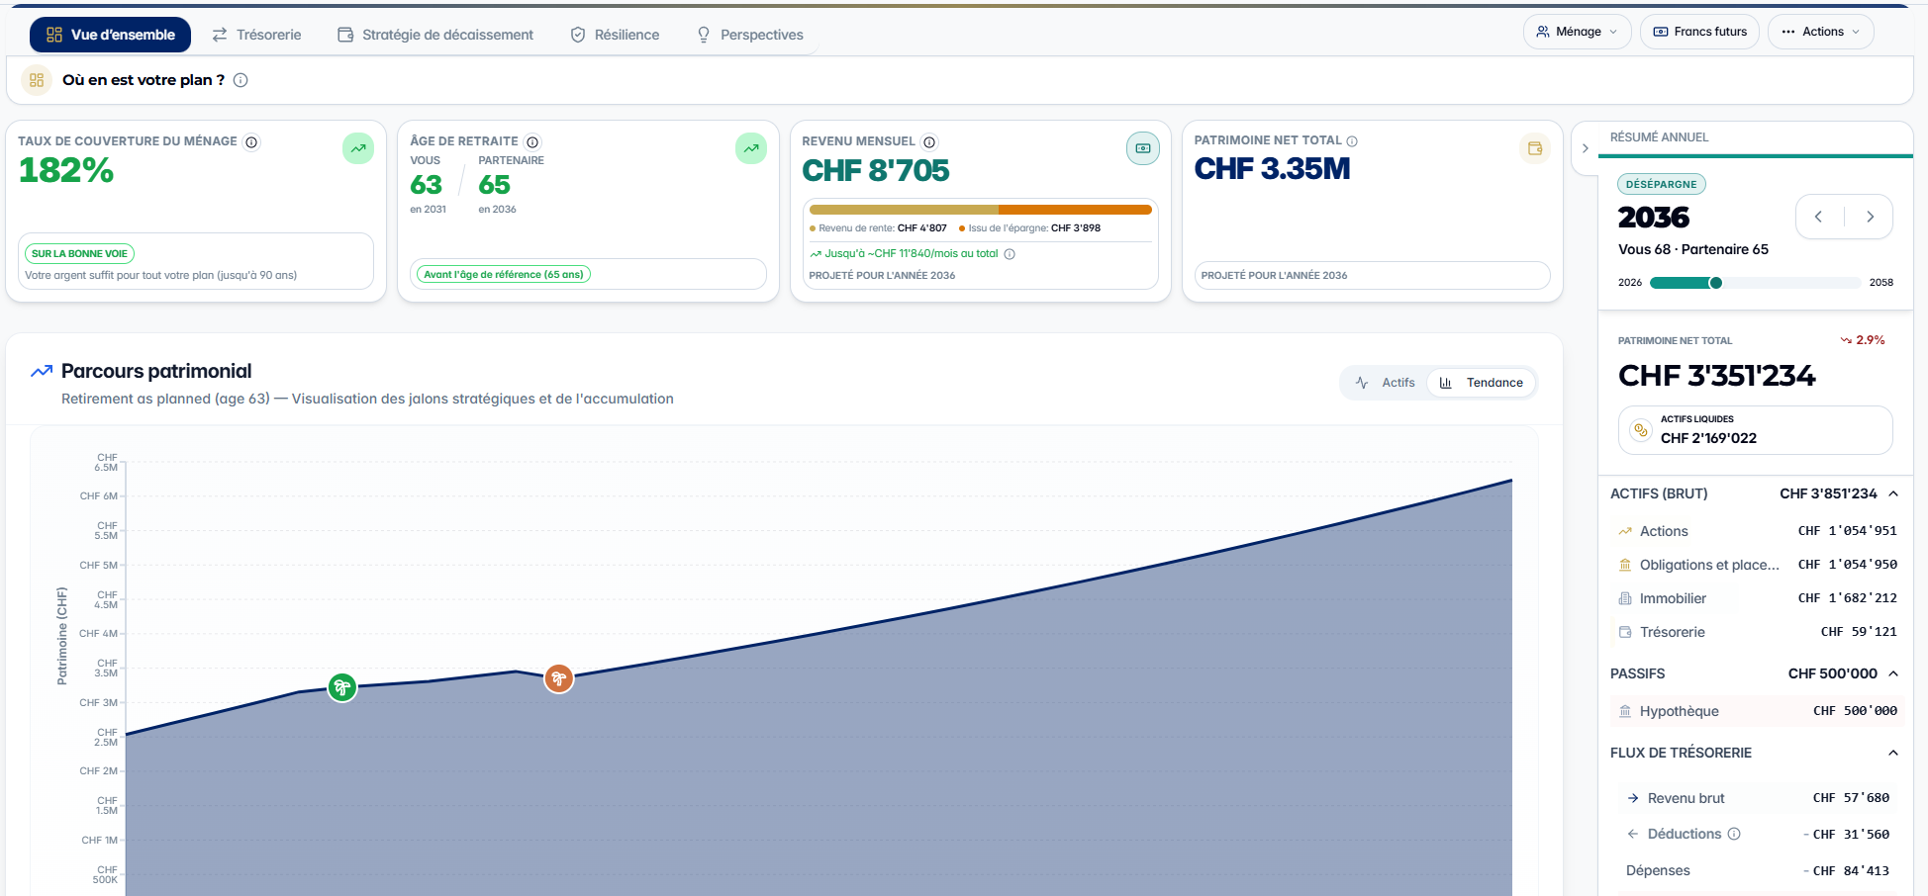Open the Vue d'ensemble tab

click(x=110, y=35)
